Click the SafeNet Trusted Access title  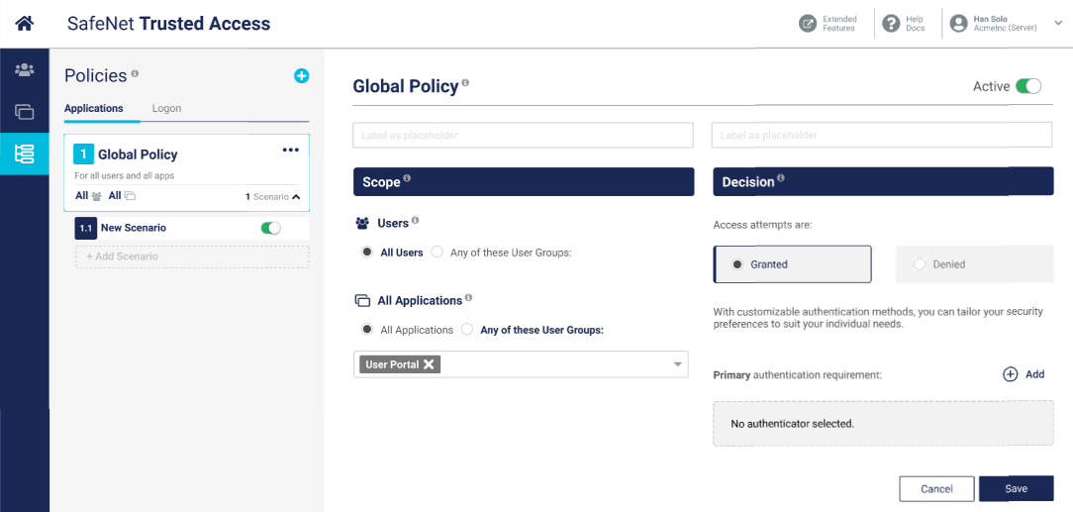[168, 24]
